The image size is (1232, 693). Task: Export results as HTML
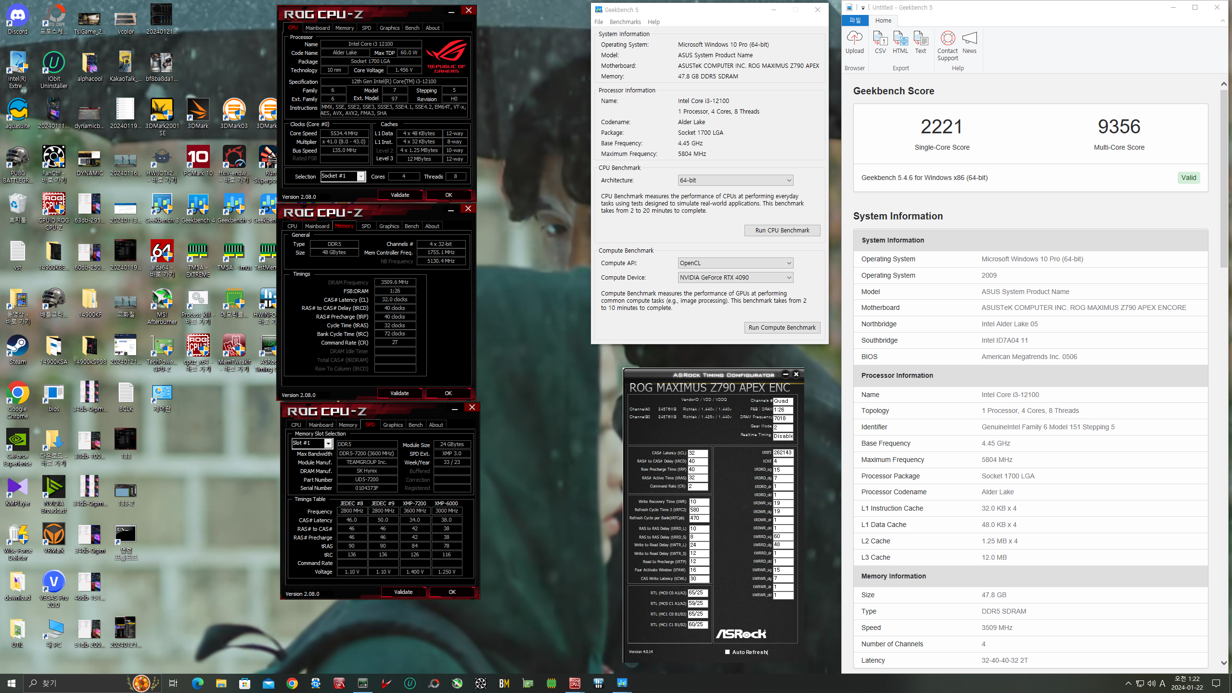click(900, 42)
